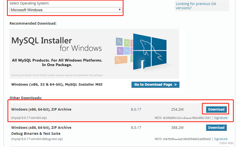Screen dimensions: 238x147
Task: Click the Other Downloads heading
Action: pos(26,98)
